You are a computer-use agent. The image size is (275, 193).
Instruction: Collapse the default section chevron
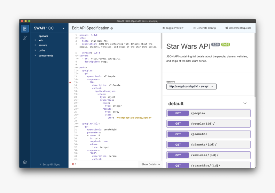pos(245,103)
